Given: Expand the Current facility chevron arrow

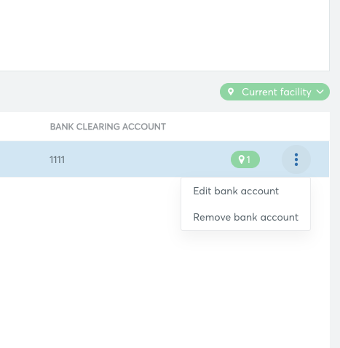Looking at the screenshot, I should click(x=320, y=92).
